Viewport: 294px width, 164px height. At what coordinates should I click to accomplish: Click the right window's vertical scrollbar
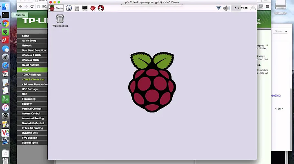291,119
